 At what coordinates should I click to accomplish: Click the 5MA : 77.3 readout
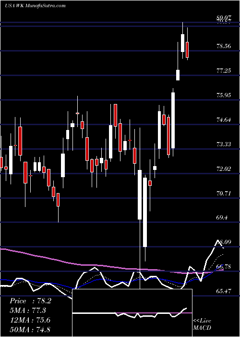tap(28, 311)
